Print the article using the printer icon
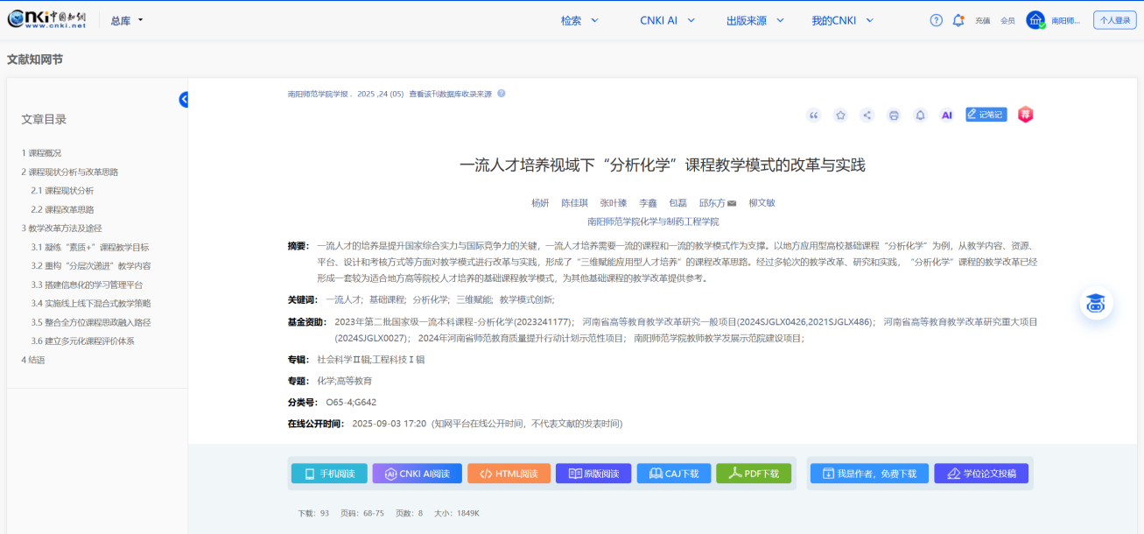The image size is (1144, 534). coord(894,115)
